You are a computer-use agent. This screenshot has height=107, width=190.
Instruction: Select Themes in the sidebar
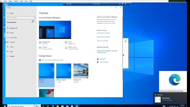[12, 42]
